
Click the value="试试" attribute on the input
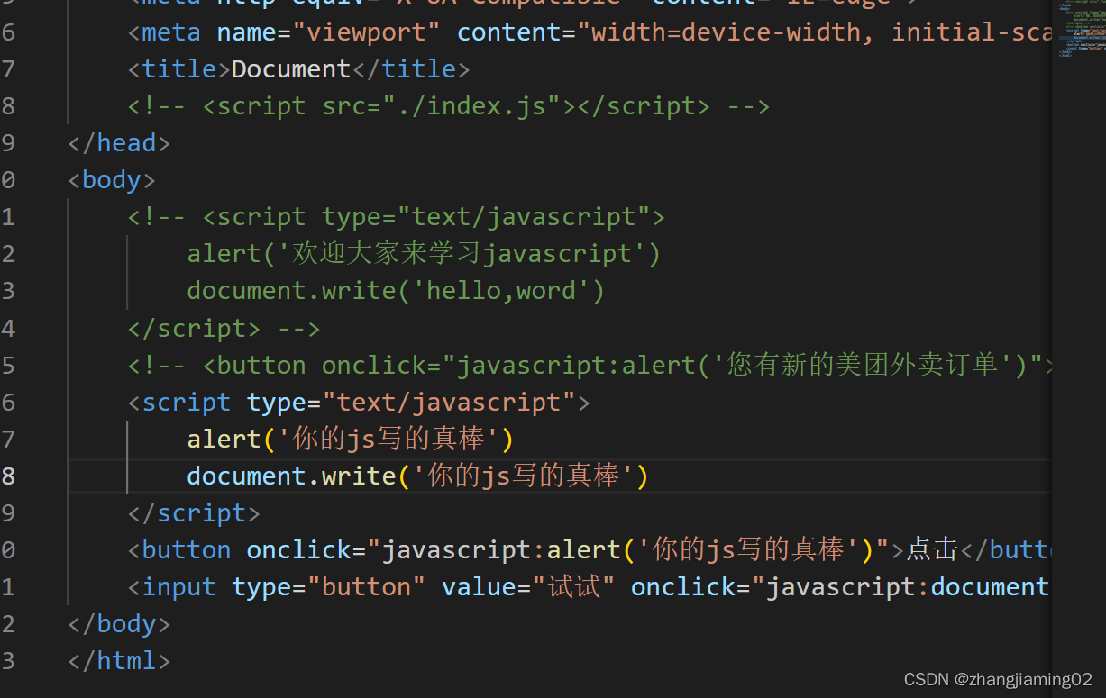coord(528,586)
